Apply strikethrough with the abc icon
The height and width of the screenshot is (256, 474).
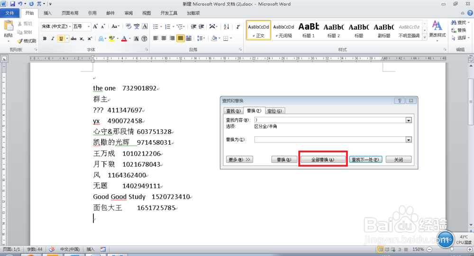tap(73, 39)
